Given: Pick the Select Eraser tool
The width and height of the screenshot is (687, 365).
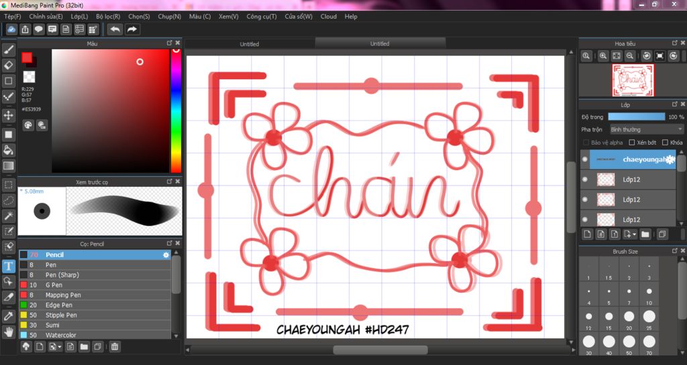Looking at the screenshot, I should 9,246.
